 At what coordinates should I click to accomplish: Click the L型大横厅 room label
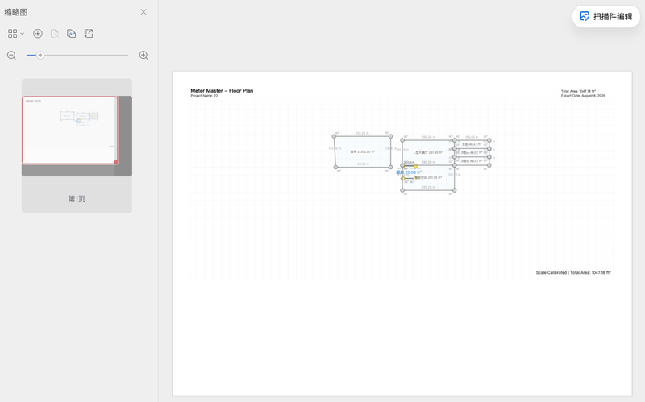[428, 152]
